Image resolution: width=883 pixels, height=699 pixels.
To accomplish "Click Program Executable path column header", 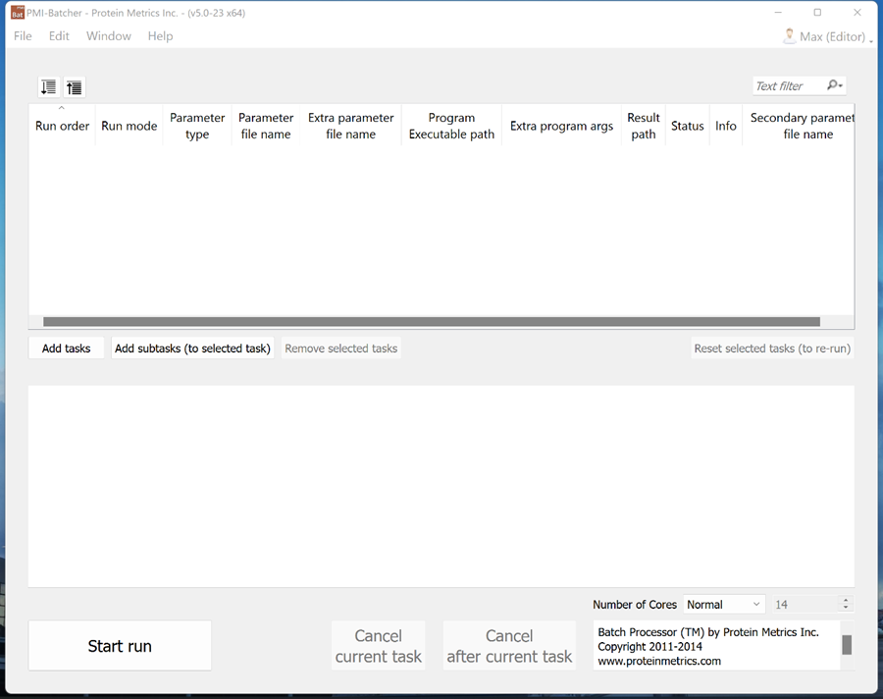I will point(451,126).
